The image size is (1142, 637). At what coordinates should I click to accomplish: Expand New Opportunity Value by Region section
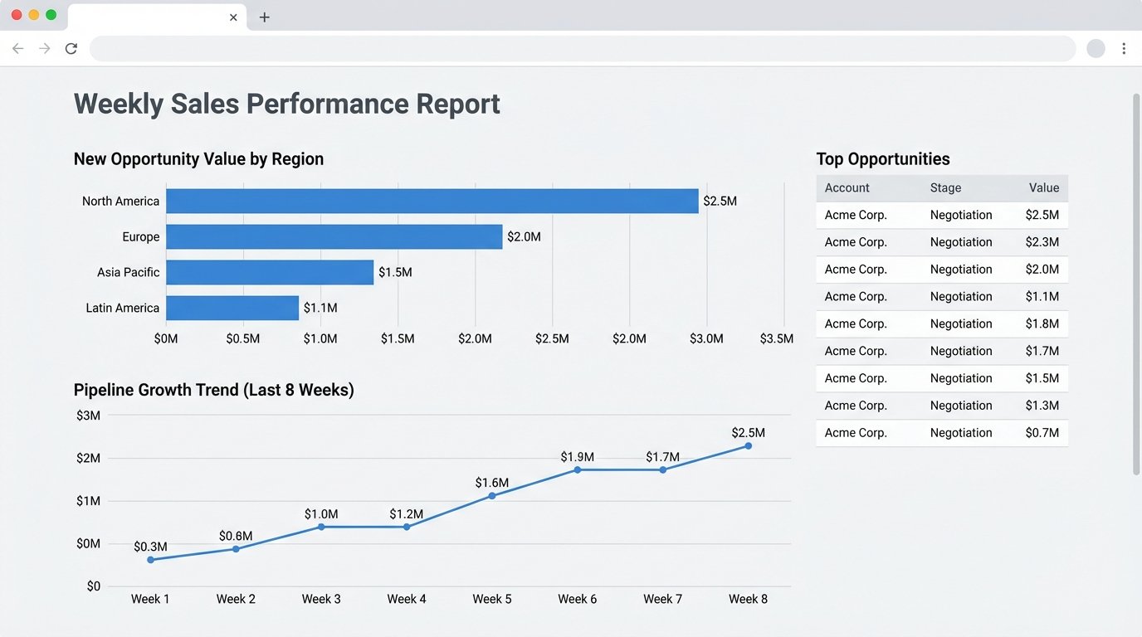tap(198, 158)
